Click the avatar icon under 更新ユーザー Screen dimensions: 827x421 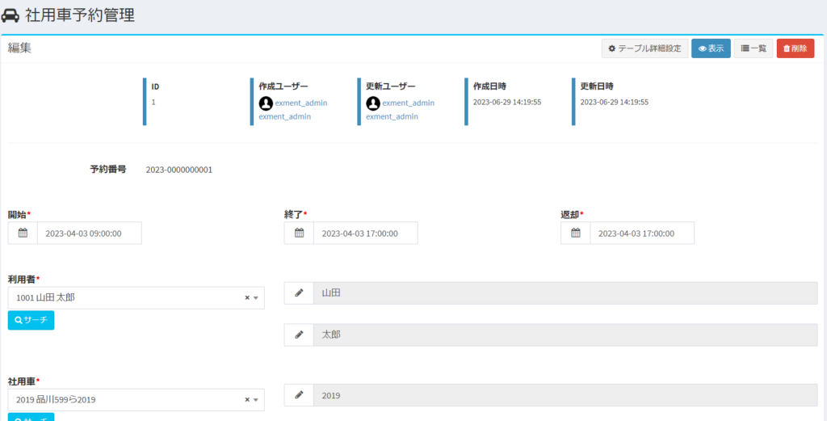(x=373, y=103)
